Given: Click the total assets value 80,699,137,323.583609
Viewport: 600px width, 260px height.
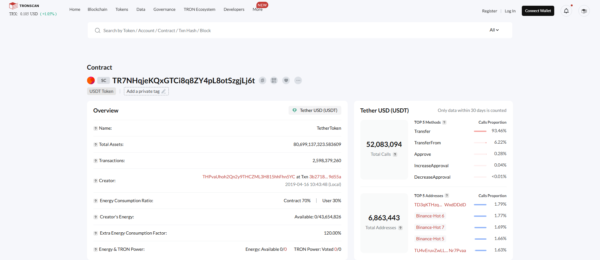Looking at the screenshot, I should (317, 144).
